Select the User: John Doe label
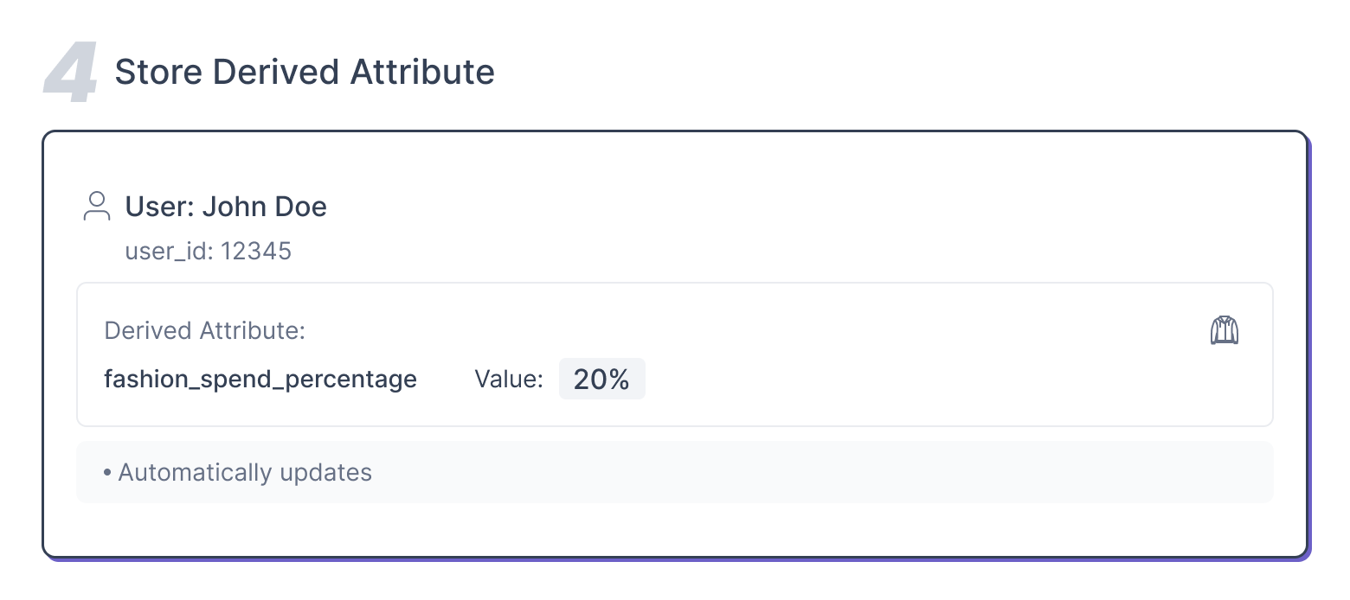 pos(226,207)
